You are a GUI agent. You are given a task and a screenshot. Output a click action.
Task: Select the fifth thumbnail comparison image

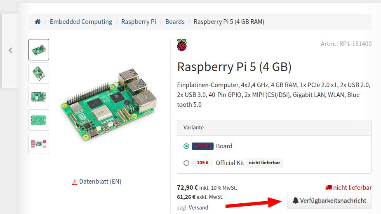pos(39,143)
